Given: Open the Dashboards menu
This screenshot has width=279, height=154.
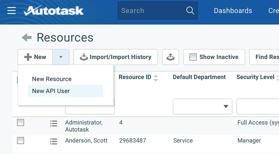Looking at the screenshot, I should pyautogui.click(x=233, y=11).
